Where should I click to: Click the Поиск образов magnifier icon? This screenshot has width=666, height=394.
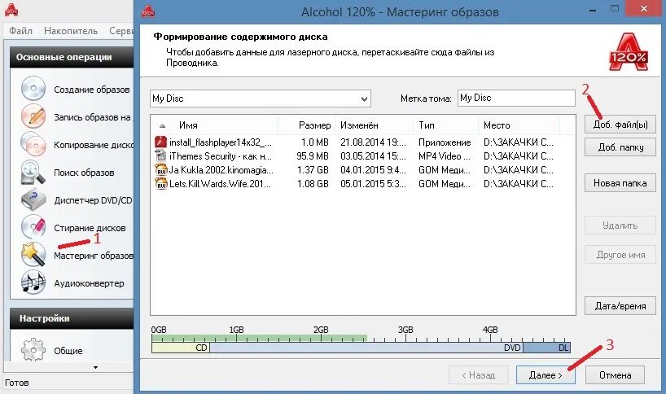tap(33, 173)
